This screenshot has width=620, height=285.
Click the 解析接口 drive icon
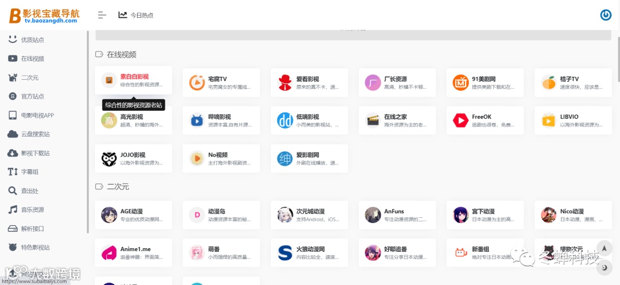(13, 229)
